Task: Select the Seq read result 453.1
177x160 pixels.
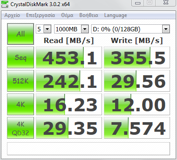Action: (x=69, y=57)
